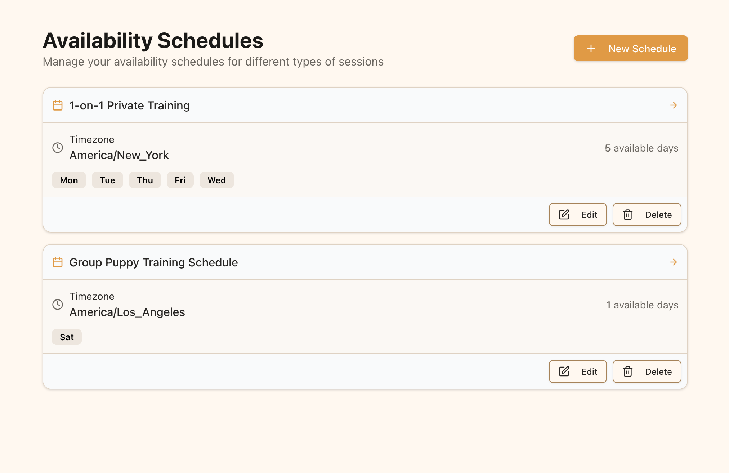
Task: Select the Sat availability chip
Action: pyautogui.click(x=67, y=337)
